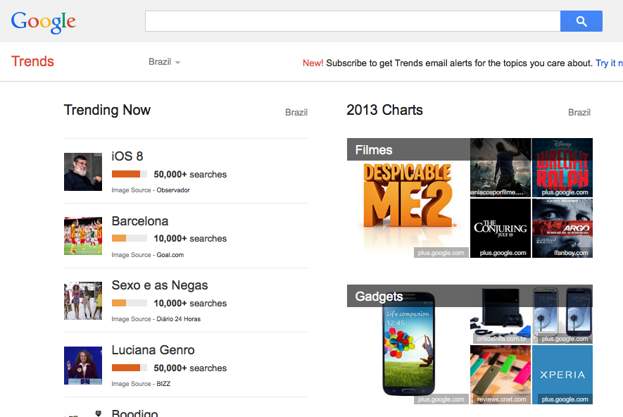Click The Conjuring poster
The width and height of the screenshot is (623, 417).
[501, 228]
